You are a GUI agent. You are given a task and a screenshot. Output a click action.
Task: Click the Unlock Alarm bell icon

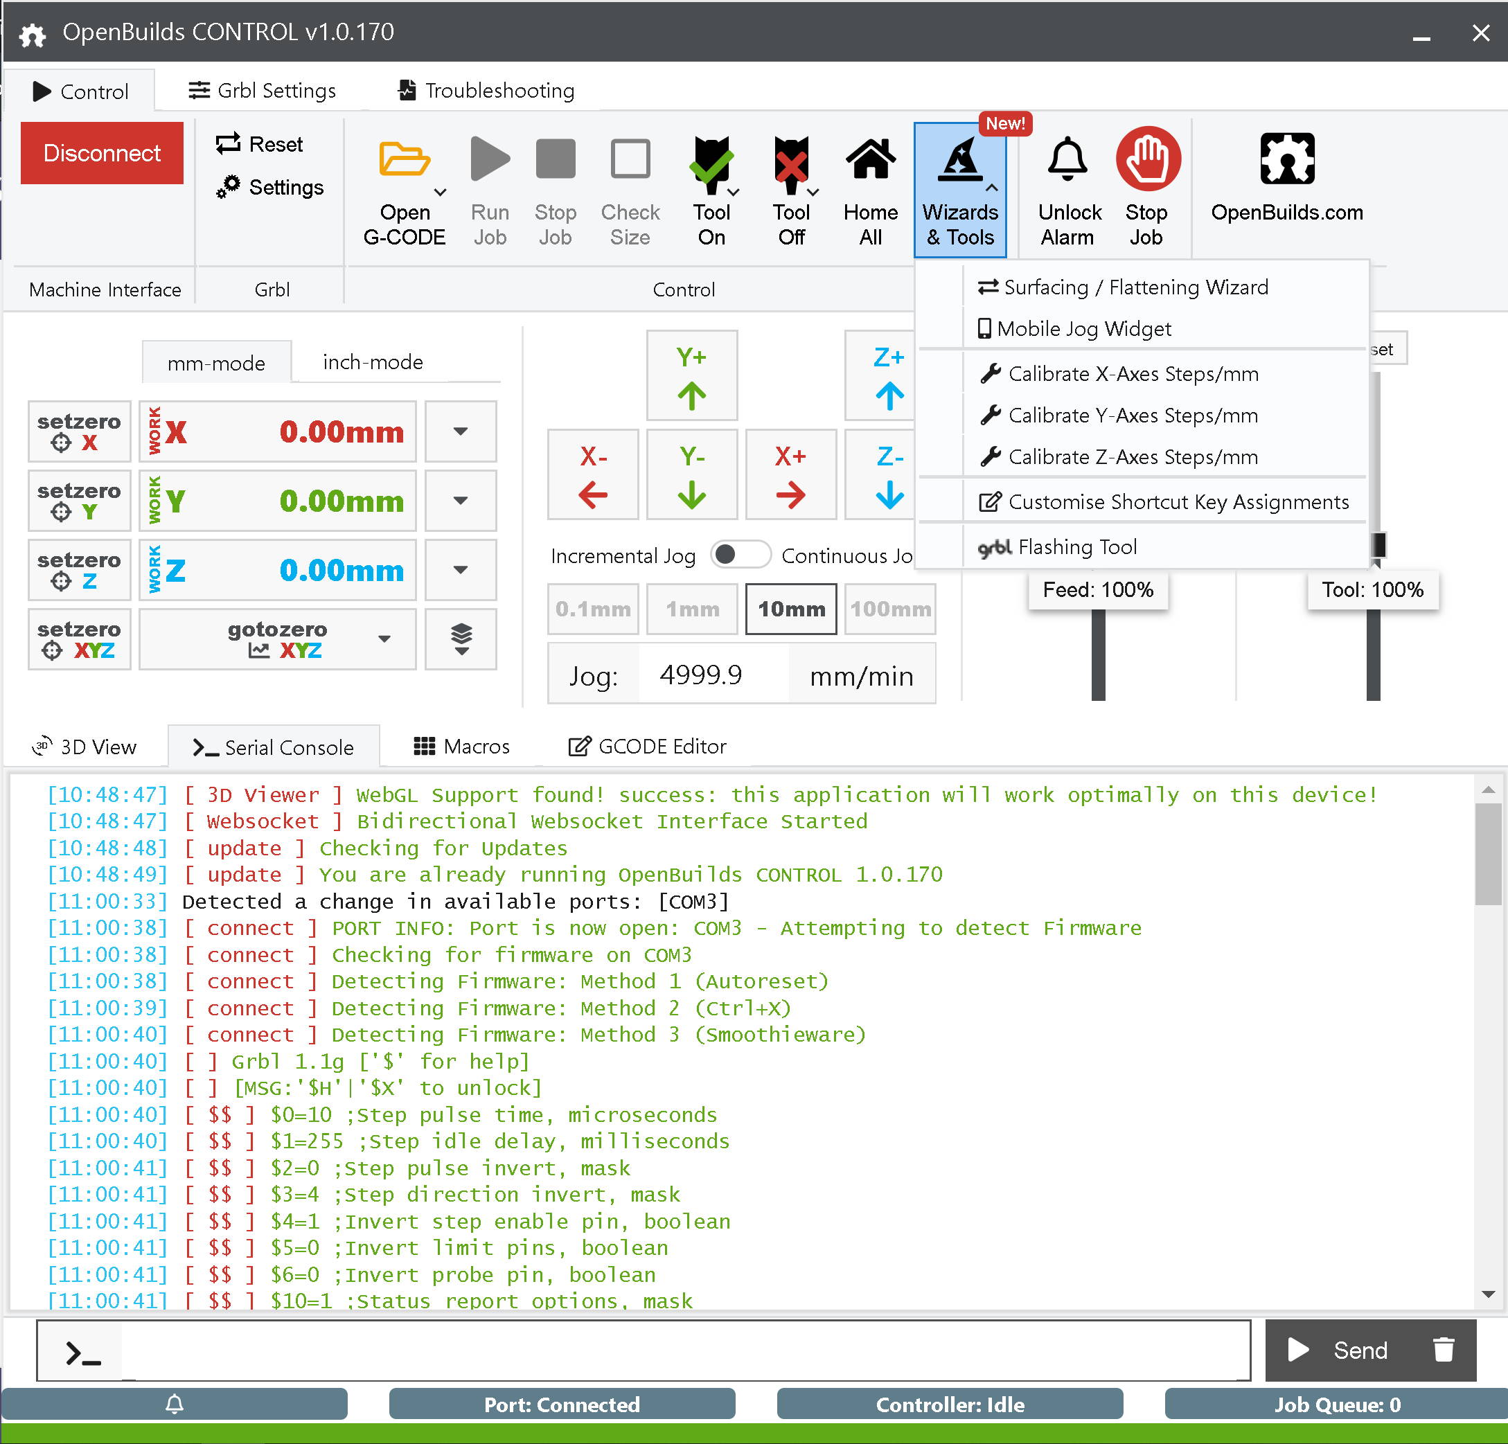point(1068,159)
